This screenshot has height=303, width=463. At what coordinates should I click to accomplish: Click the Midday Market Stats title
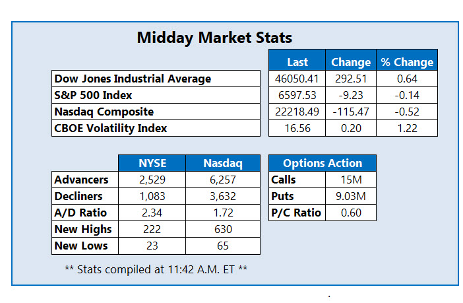214,38
